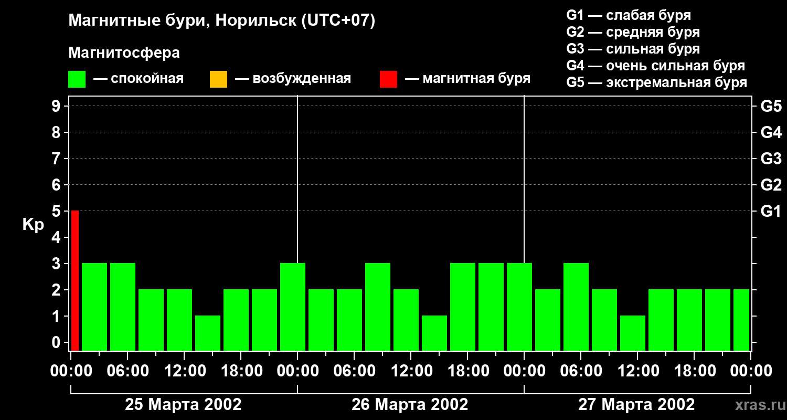Image resolution: width=787 pixels, height=420 pixels.
Task: Click the green 'спокойная' legend swatch
Action: click(x=77, y=79)
